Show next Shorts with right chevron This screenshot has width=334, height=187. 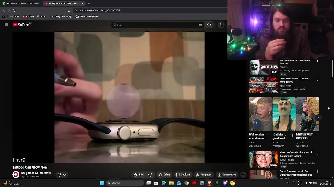click(x=318, y=118)
